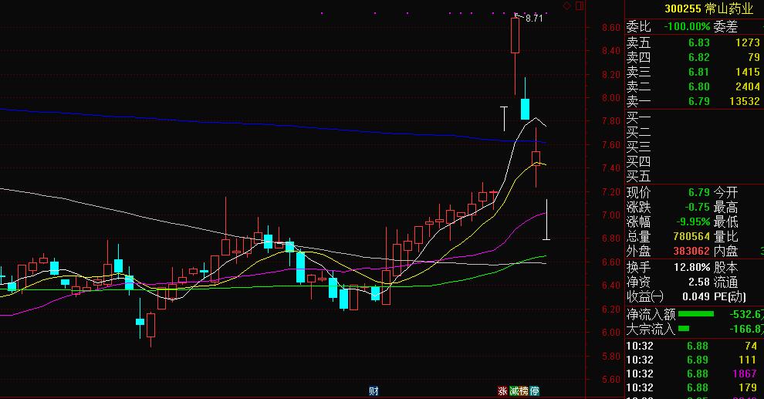Click the stock title 300255 常山药业
The height and width of the screenshot is (399, 764).
709,8
